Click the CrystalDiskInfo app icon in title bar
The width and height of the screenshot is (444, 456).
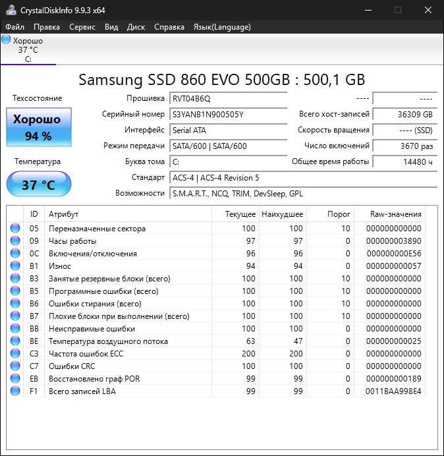click(11, 10)
